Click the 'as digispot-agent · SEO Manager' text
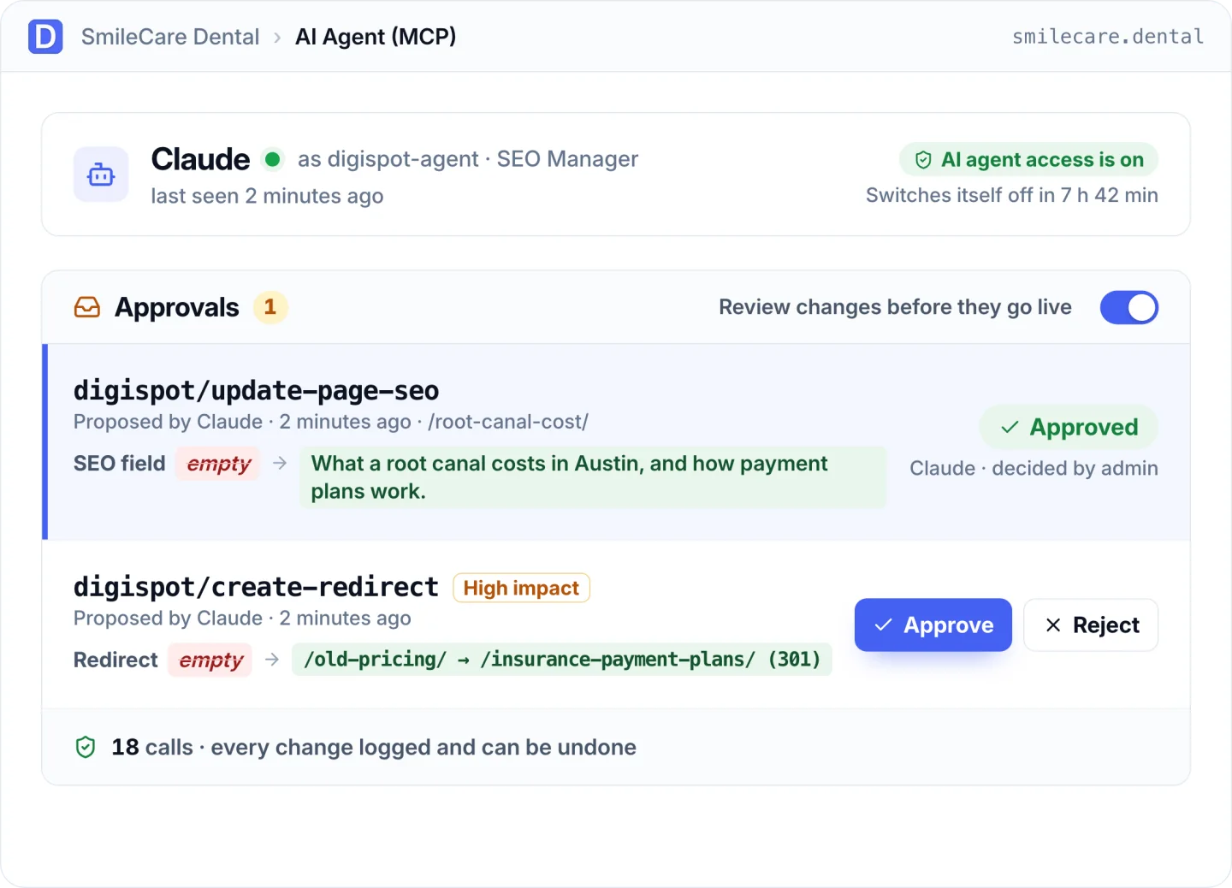This screenshot has width=1232, height=888. 468,159
